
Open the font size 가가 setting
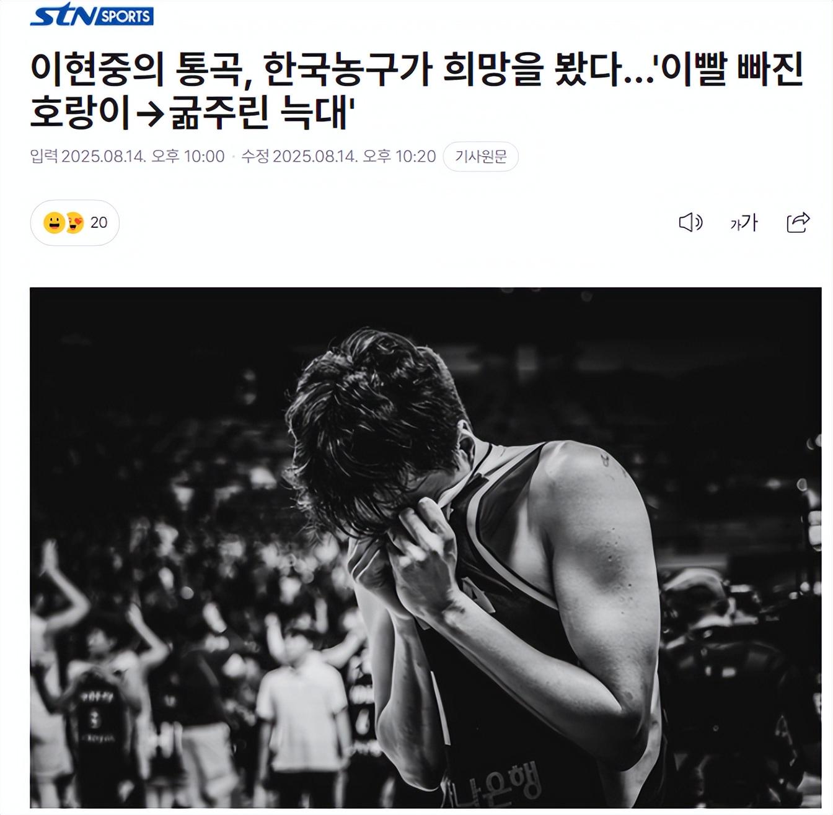pyautogui.click(x=744, y=222)
